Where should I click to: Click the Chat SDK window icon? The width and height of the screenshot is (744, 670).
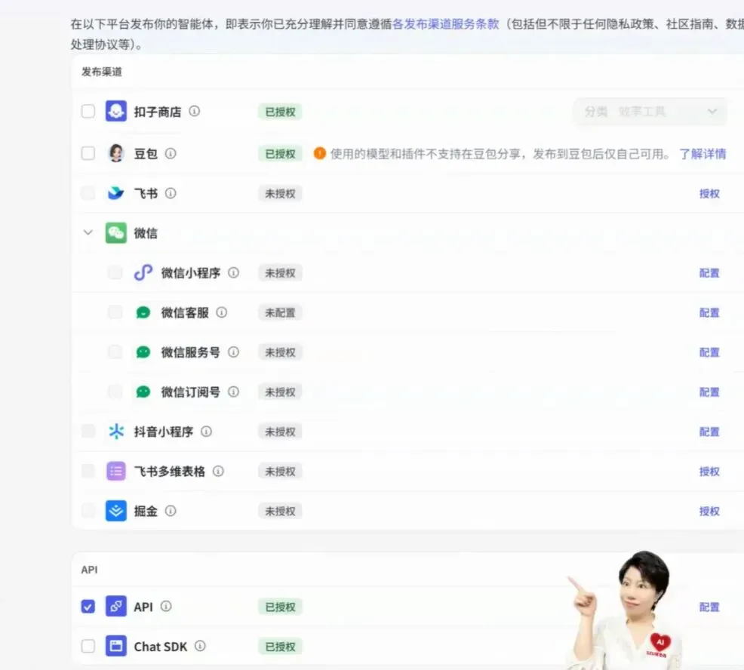(115, 647)
